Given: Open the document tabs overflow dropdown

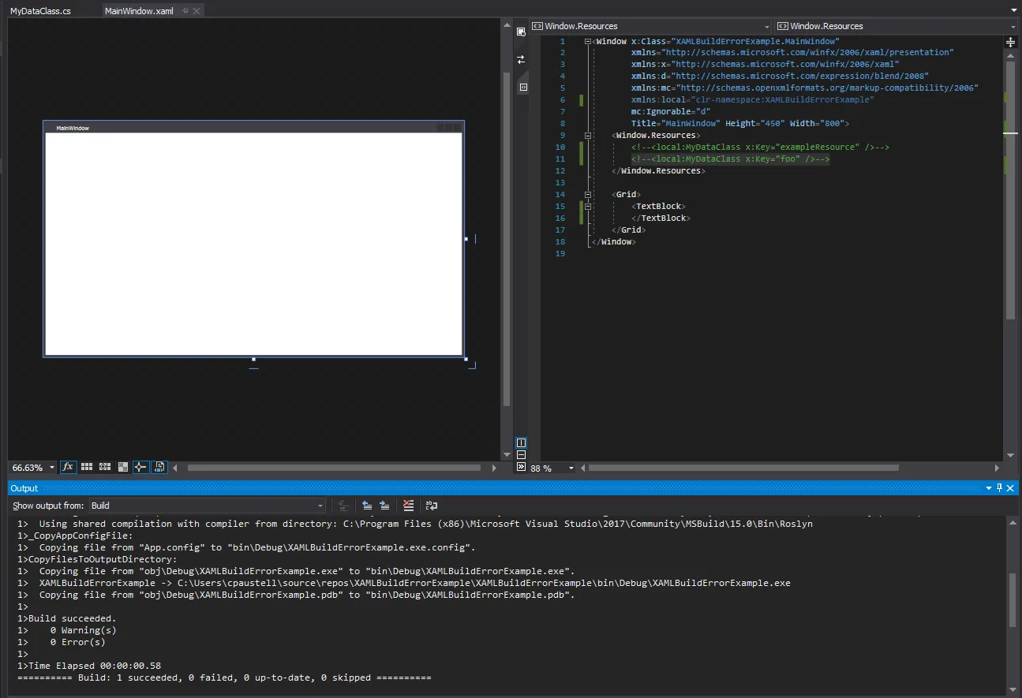Looking at the screenshot, I should click(x=1014, y=10).
